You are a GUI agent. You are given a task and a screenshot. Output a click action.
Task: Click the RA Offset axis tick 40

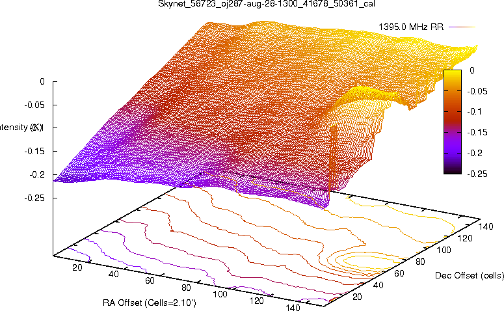(x=113, y=274)
